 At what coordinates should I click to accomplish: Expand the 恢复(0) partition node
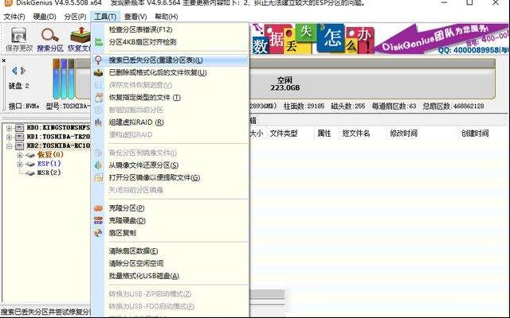20,155
